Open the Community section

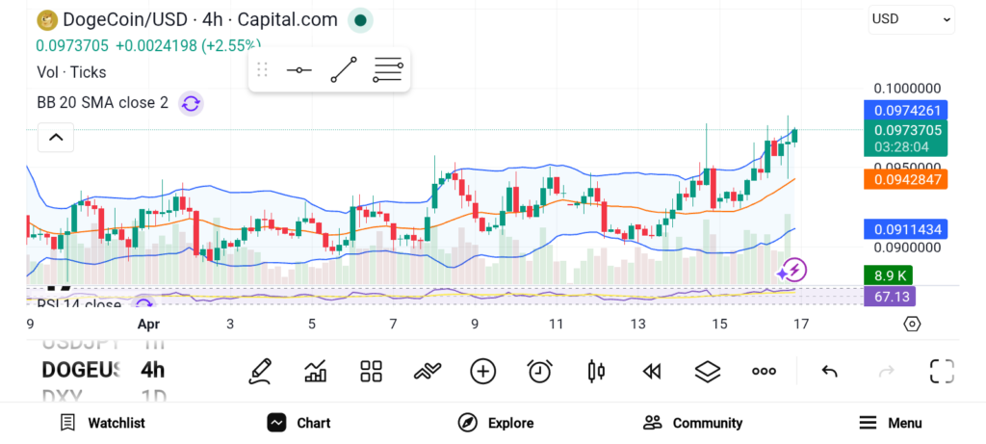[x=693, y=423]
